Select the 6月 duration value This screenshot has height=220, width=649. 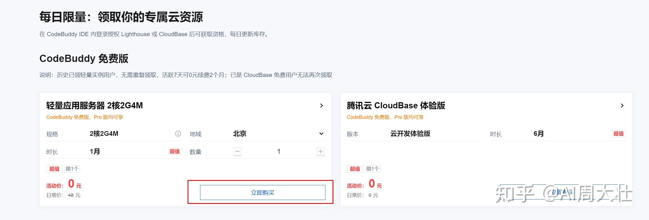point(539,134)
